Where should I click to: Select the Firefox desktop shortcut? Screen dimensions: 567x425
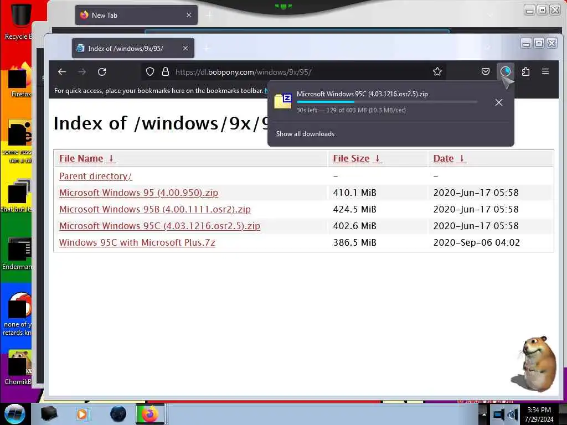tap(19, 80)
